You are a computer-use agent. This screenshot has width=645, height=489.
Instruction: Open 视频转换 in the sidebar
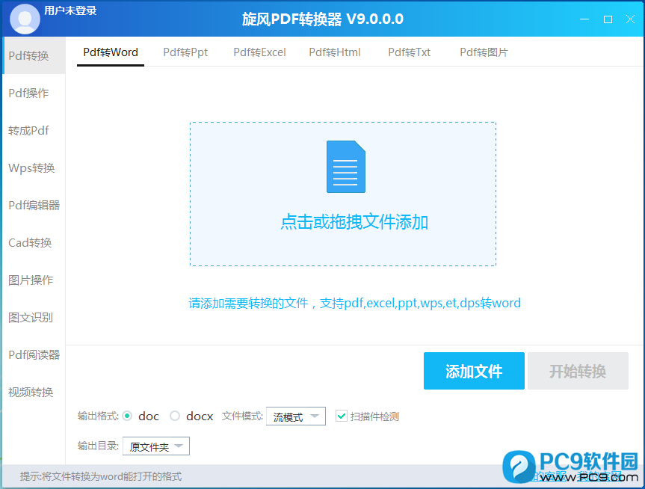[34, 392]
